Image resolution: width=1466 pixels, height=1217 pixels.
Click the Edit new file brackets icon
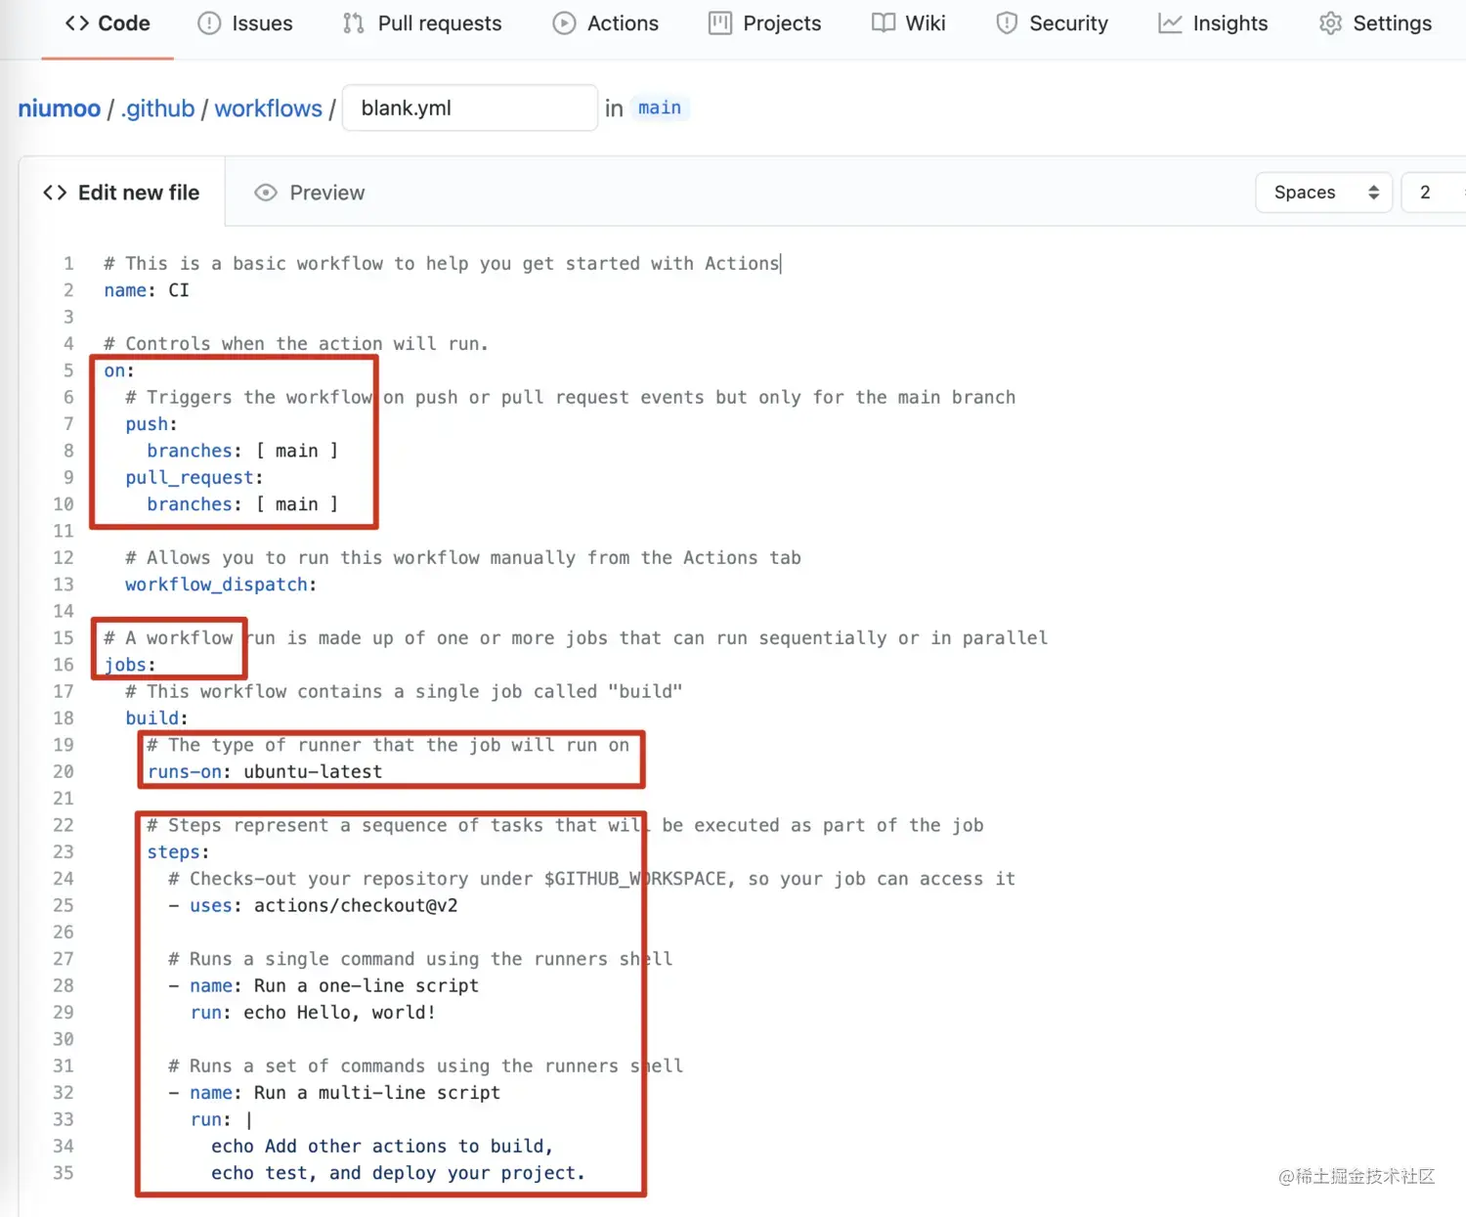(55, 193)
